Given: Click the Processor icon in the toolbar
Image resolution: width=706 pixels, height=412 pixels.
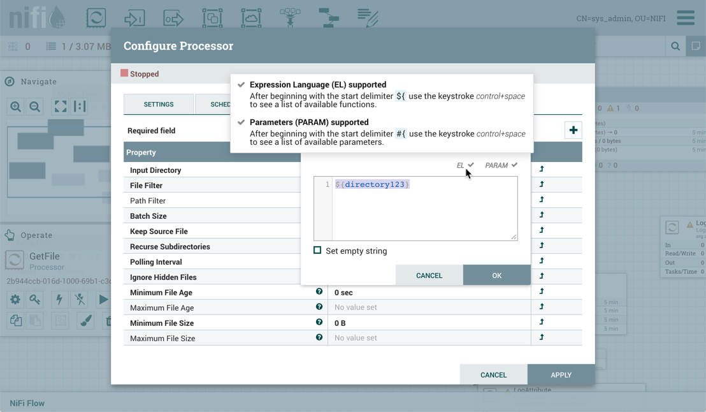Looking at the screenshot, I should click(96, 18).
